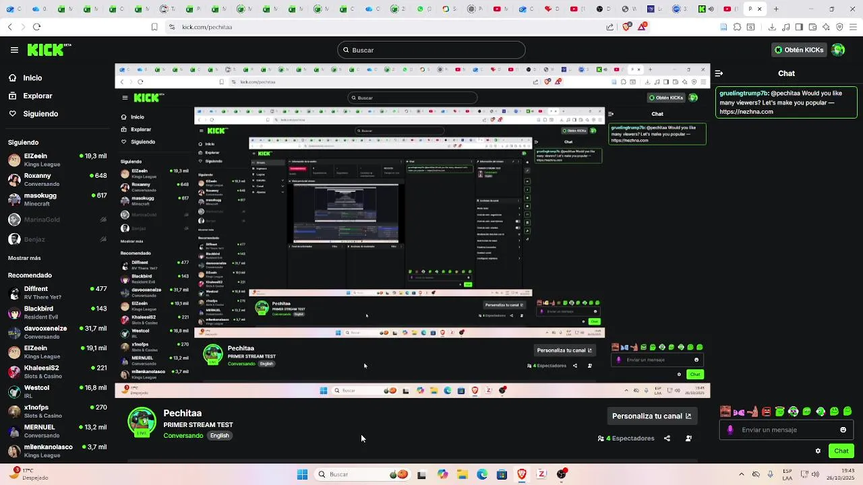863x485 pixels.
Task: Open Westcol IRL channel
Action: pyautogui.click(x=57, y=392)
